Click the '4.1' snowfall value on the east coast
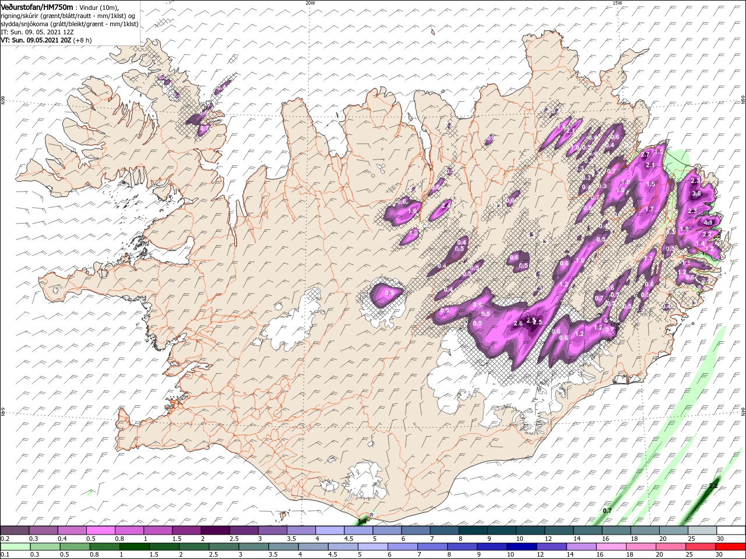This screenshot has height=559, width=746. point(708,223)
